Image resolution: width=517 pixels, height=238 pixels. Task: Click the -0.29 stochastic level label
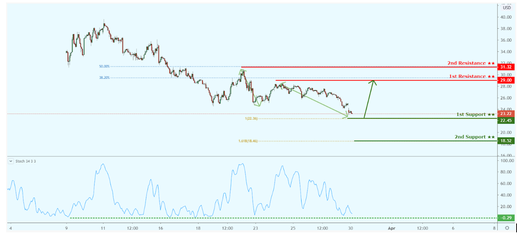pyautogui.click(x=506, y=218)
